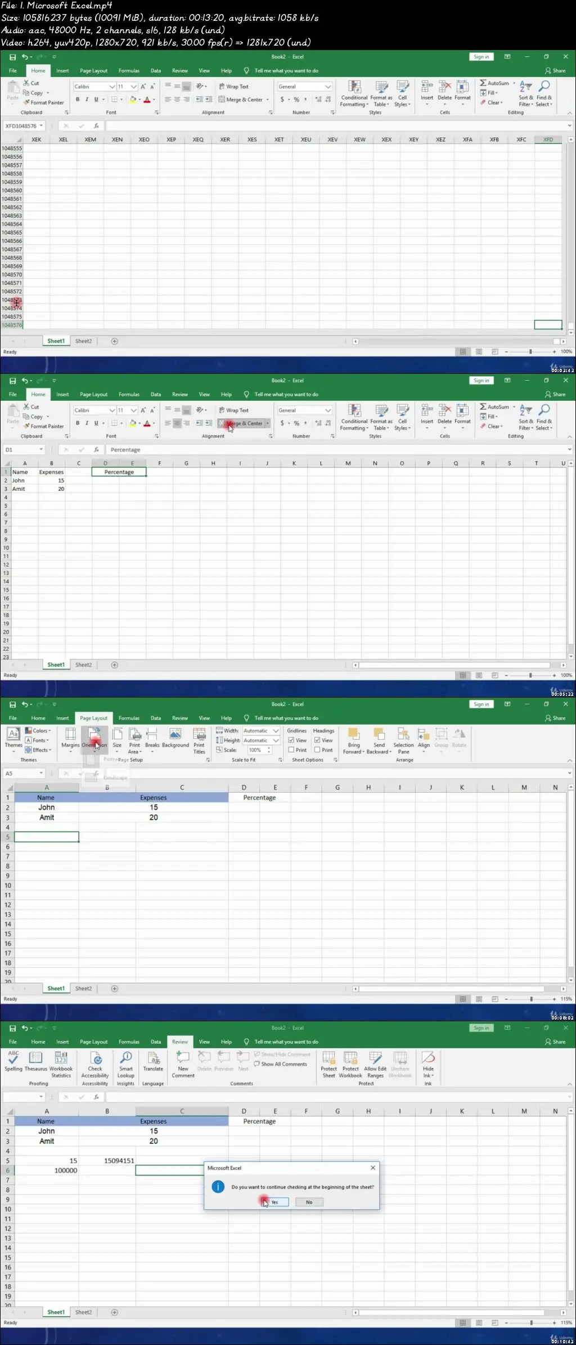Toggle Underline in the frame showing cell D1

tap(96, 423)
